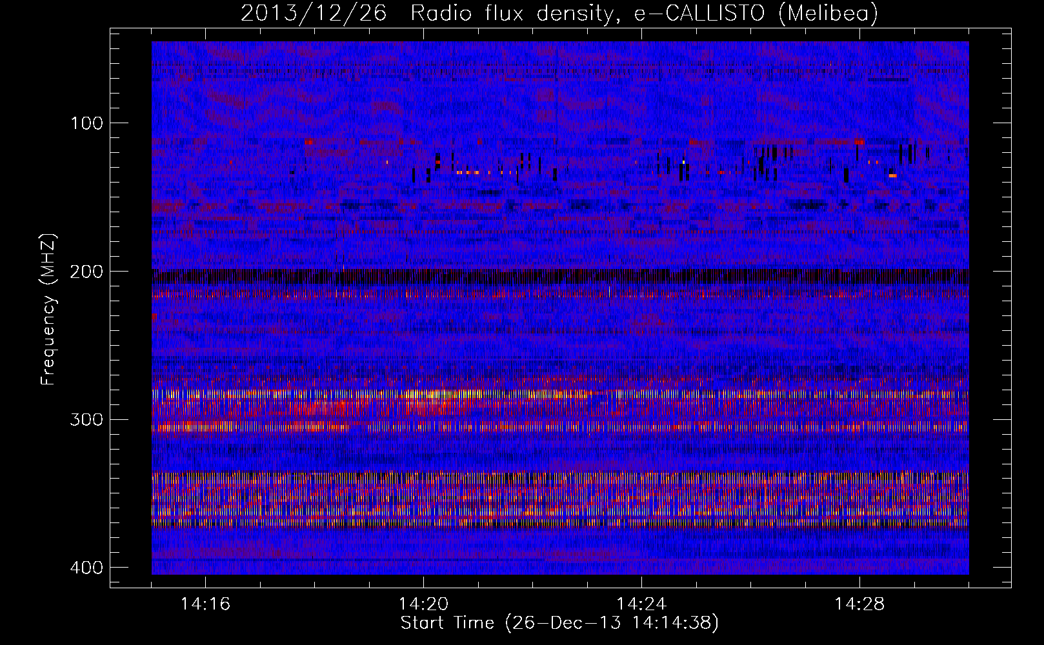This screenshot has height=645, width=1044.
Task: Click the black interference band at 200 MHz
Action: click(560, 277)
